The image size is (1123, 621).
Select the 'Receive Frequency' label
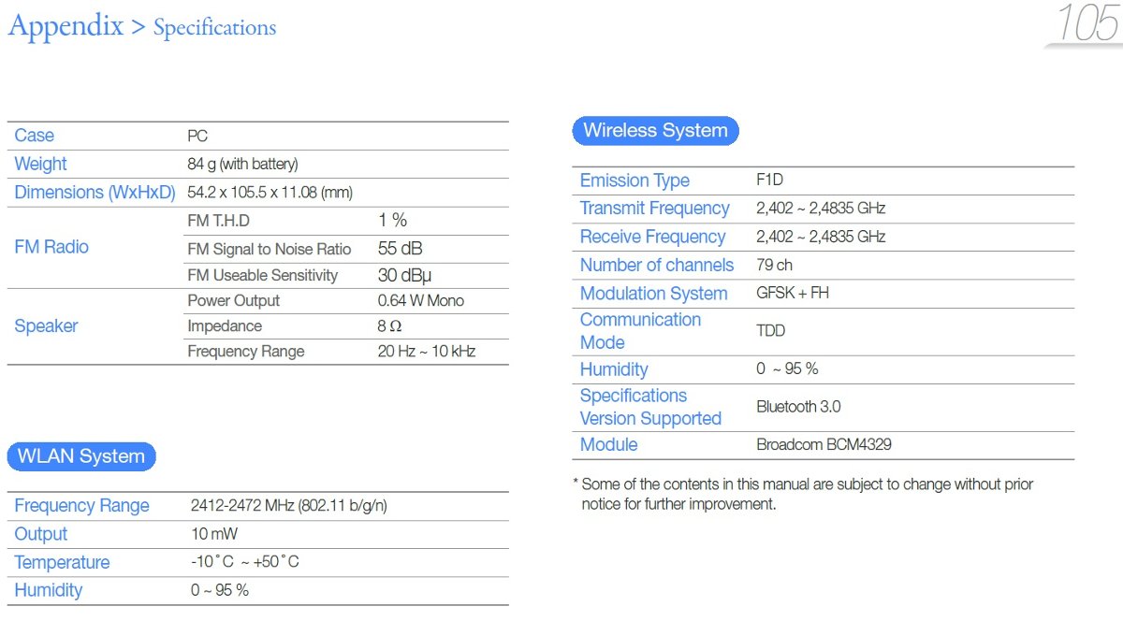coord(652,237)
